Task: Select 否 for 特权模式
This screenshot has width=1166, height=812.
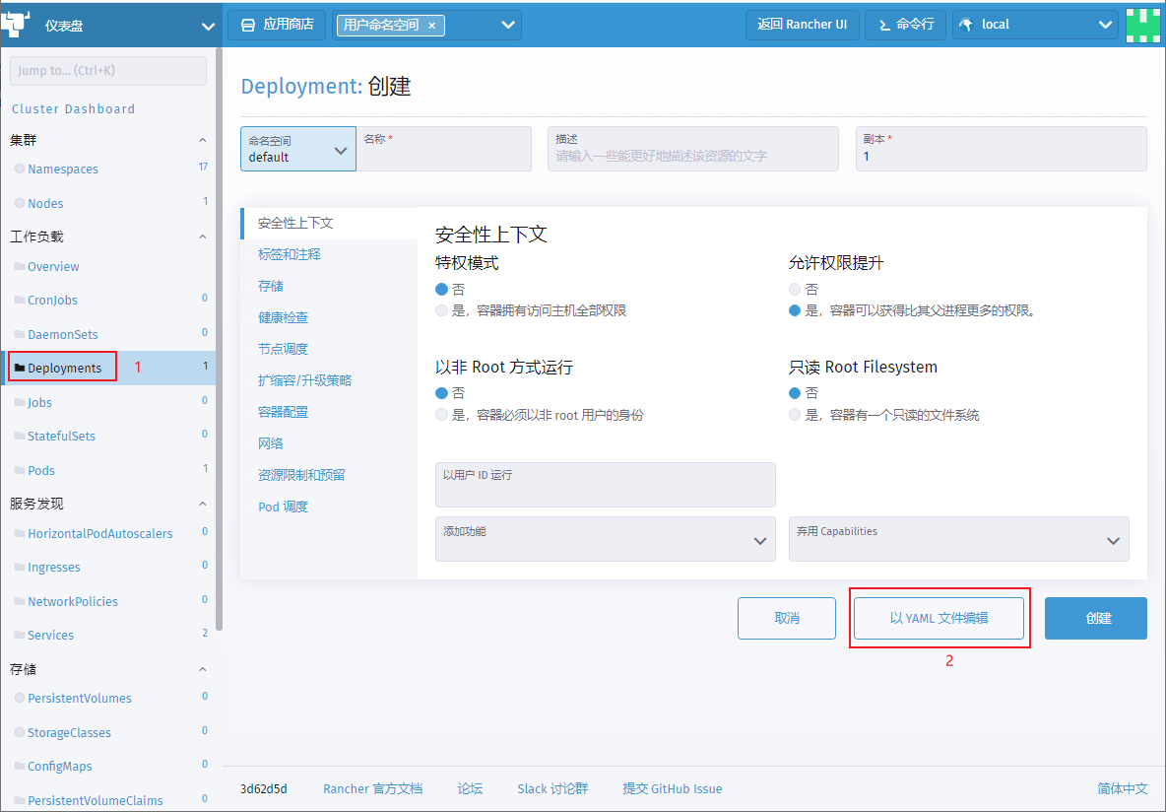Action: pos(442,289)
